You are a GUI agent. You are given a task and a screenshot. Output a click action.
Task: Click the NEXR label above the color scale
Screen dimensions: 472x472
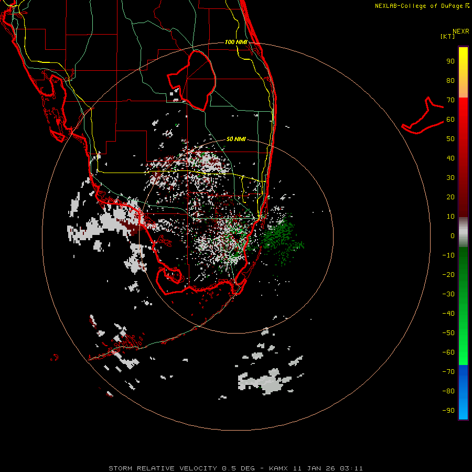tap(461, 31)
